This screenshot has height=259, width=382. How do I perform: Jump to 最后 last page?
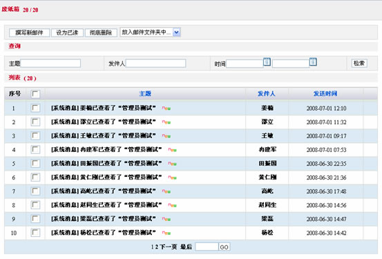pos(186,247)
